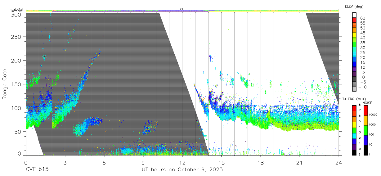Click the 'Range Gate' y-axis title

click(5, 84)
